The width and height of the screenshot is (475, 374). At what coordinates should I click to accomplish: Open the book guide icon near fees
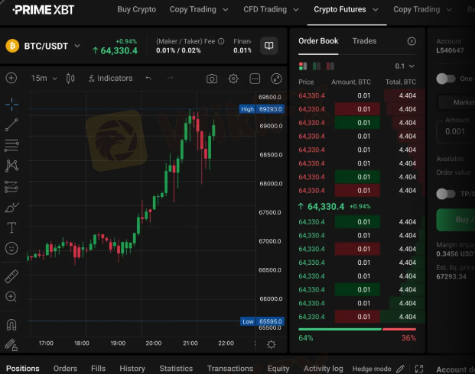[x=268, y=46]
